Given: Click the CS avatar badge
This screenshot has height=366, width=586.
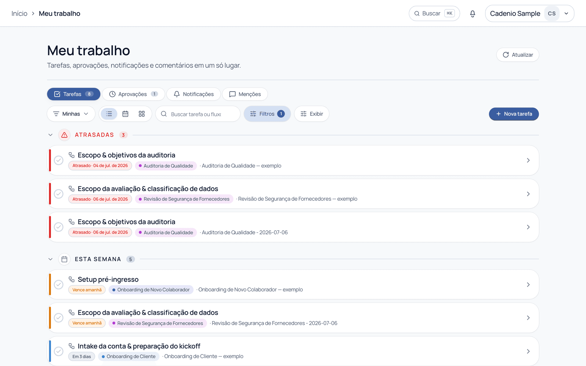Looking at the screenshot, I should click(552, 13).
